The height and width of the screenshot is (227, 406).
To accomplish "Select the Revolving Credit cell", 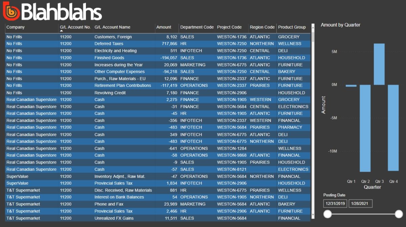I will pos(110,93).
